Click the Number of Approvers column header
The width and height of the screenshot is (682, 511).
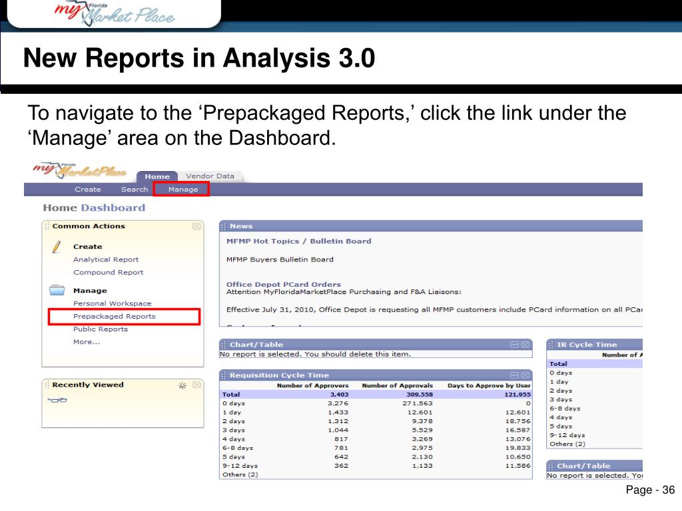[313, 385]
